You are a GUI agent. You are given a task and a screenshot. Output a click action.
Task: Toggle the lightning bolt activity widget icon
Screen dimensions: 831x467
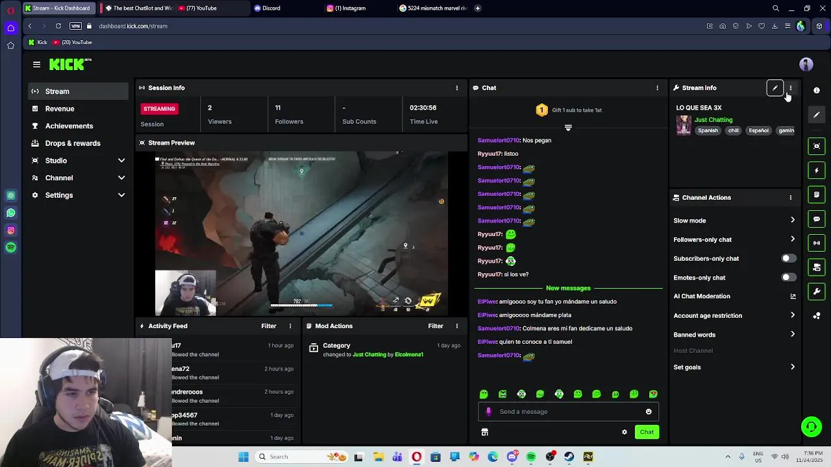click(817, 171)
